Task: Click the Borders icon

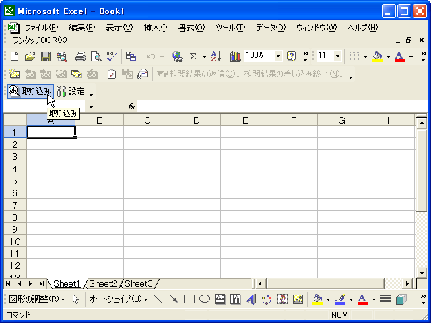Action: pos(354,57)
